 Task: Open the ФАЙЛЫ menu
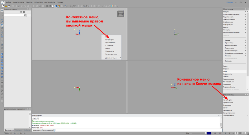coord(8,2)
